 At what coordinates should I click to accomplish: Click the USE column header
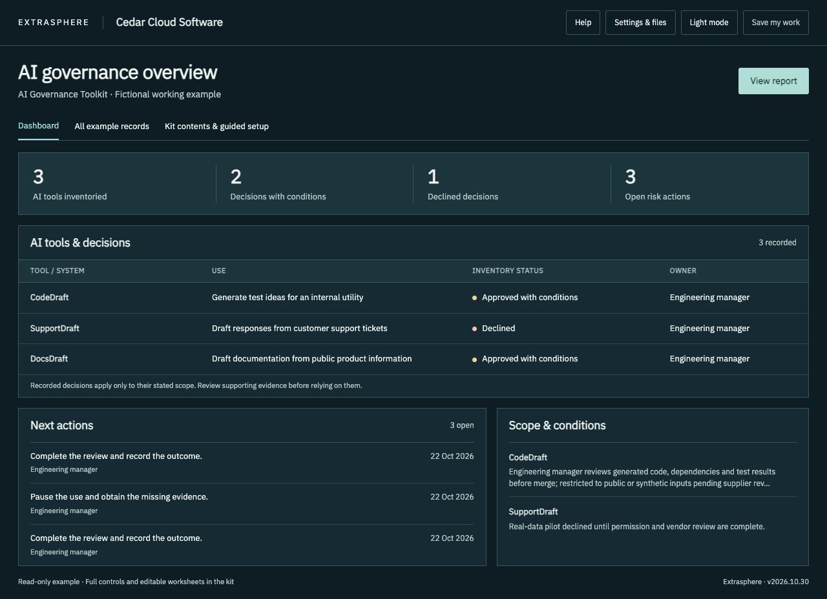pos(219,271)
